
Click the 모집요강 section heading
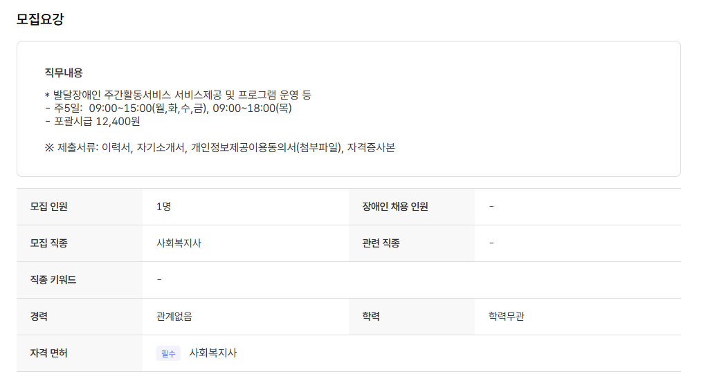pyautogui.click(x=40, y=19)
